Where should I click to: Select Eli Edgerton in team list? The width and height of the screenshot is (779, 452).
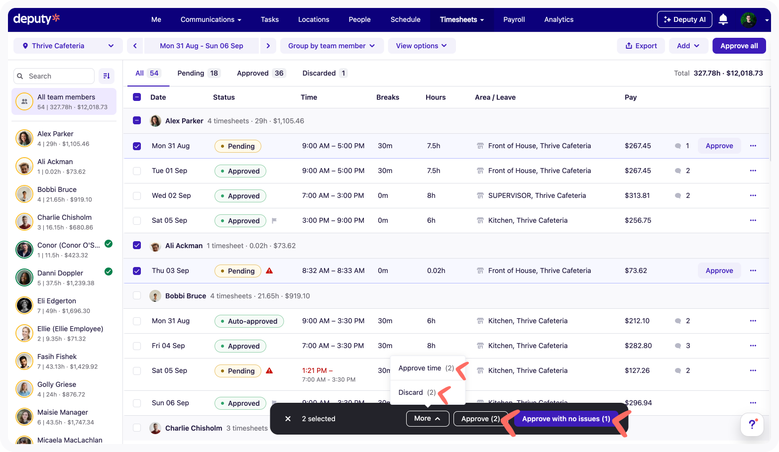[65, 305]
